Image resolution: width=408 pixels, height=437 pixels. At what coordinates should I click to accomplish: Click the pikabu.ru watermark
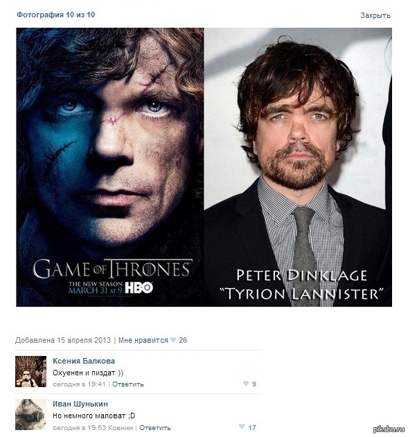click(389, 429)
